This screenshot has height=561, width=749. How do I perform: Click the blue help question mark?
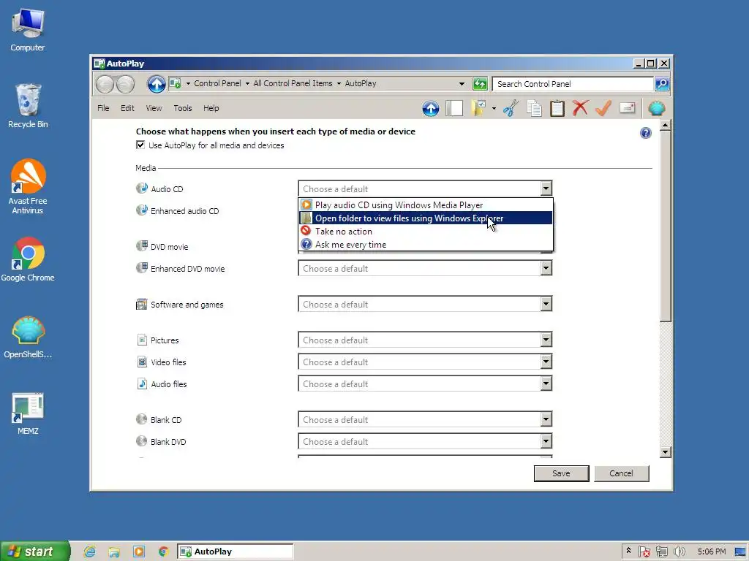pos(645,133)
